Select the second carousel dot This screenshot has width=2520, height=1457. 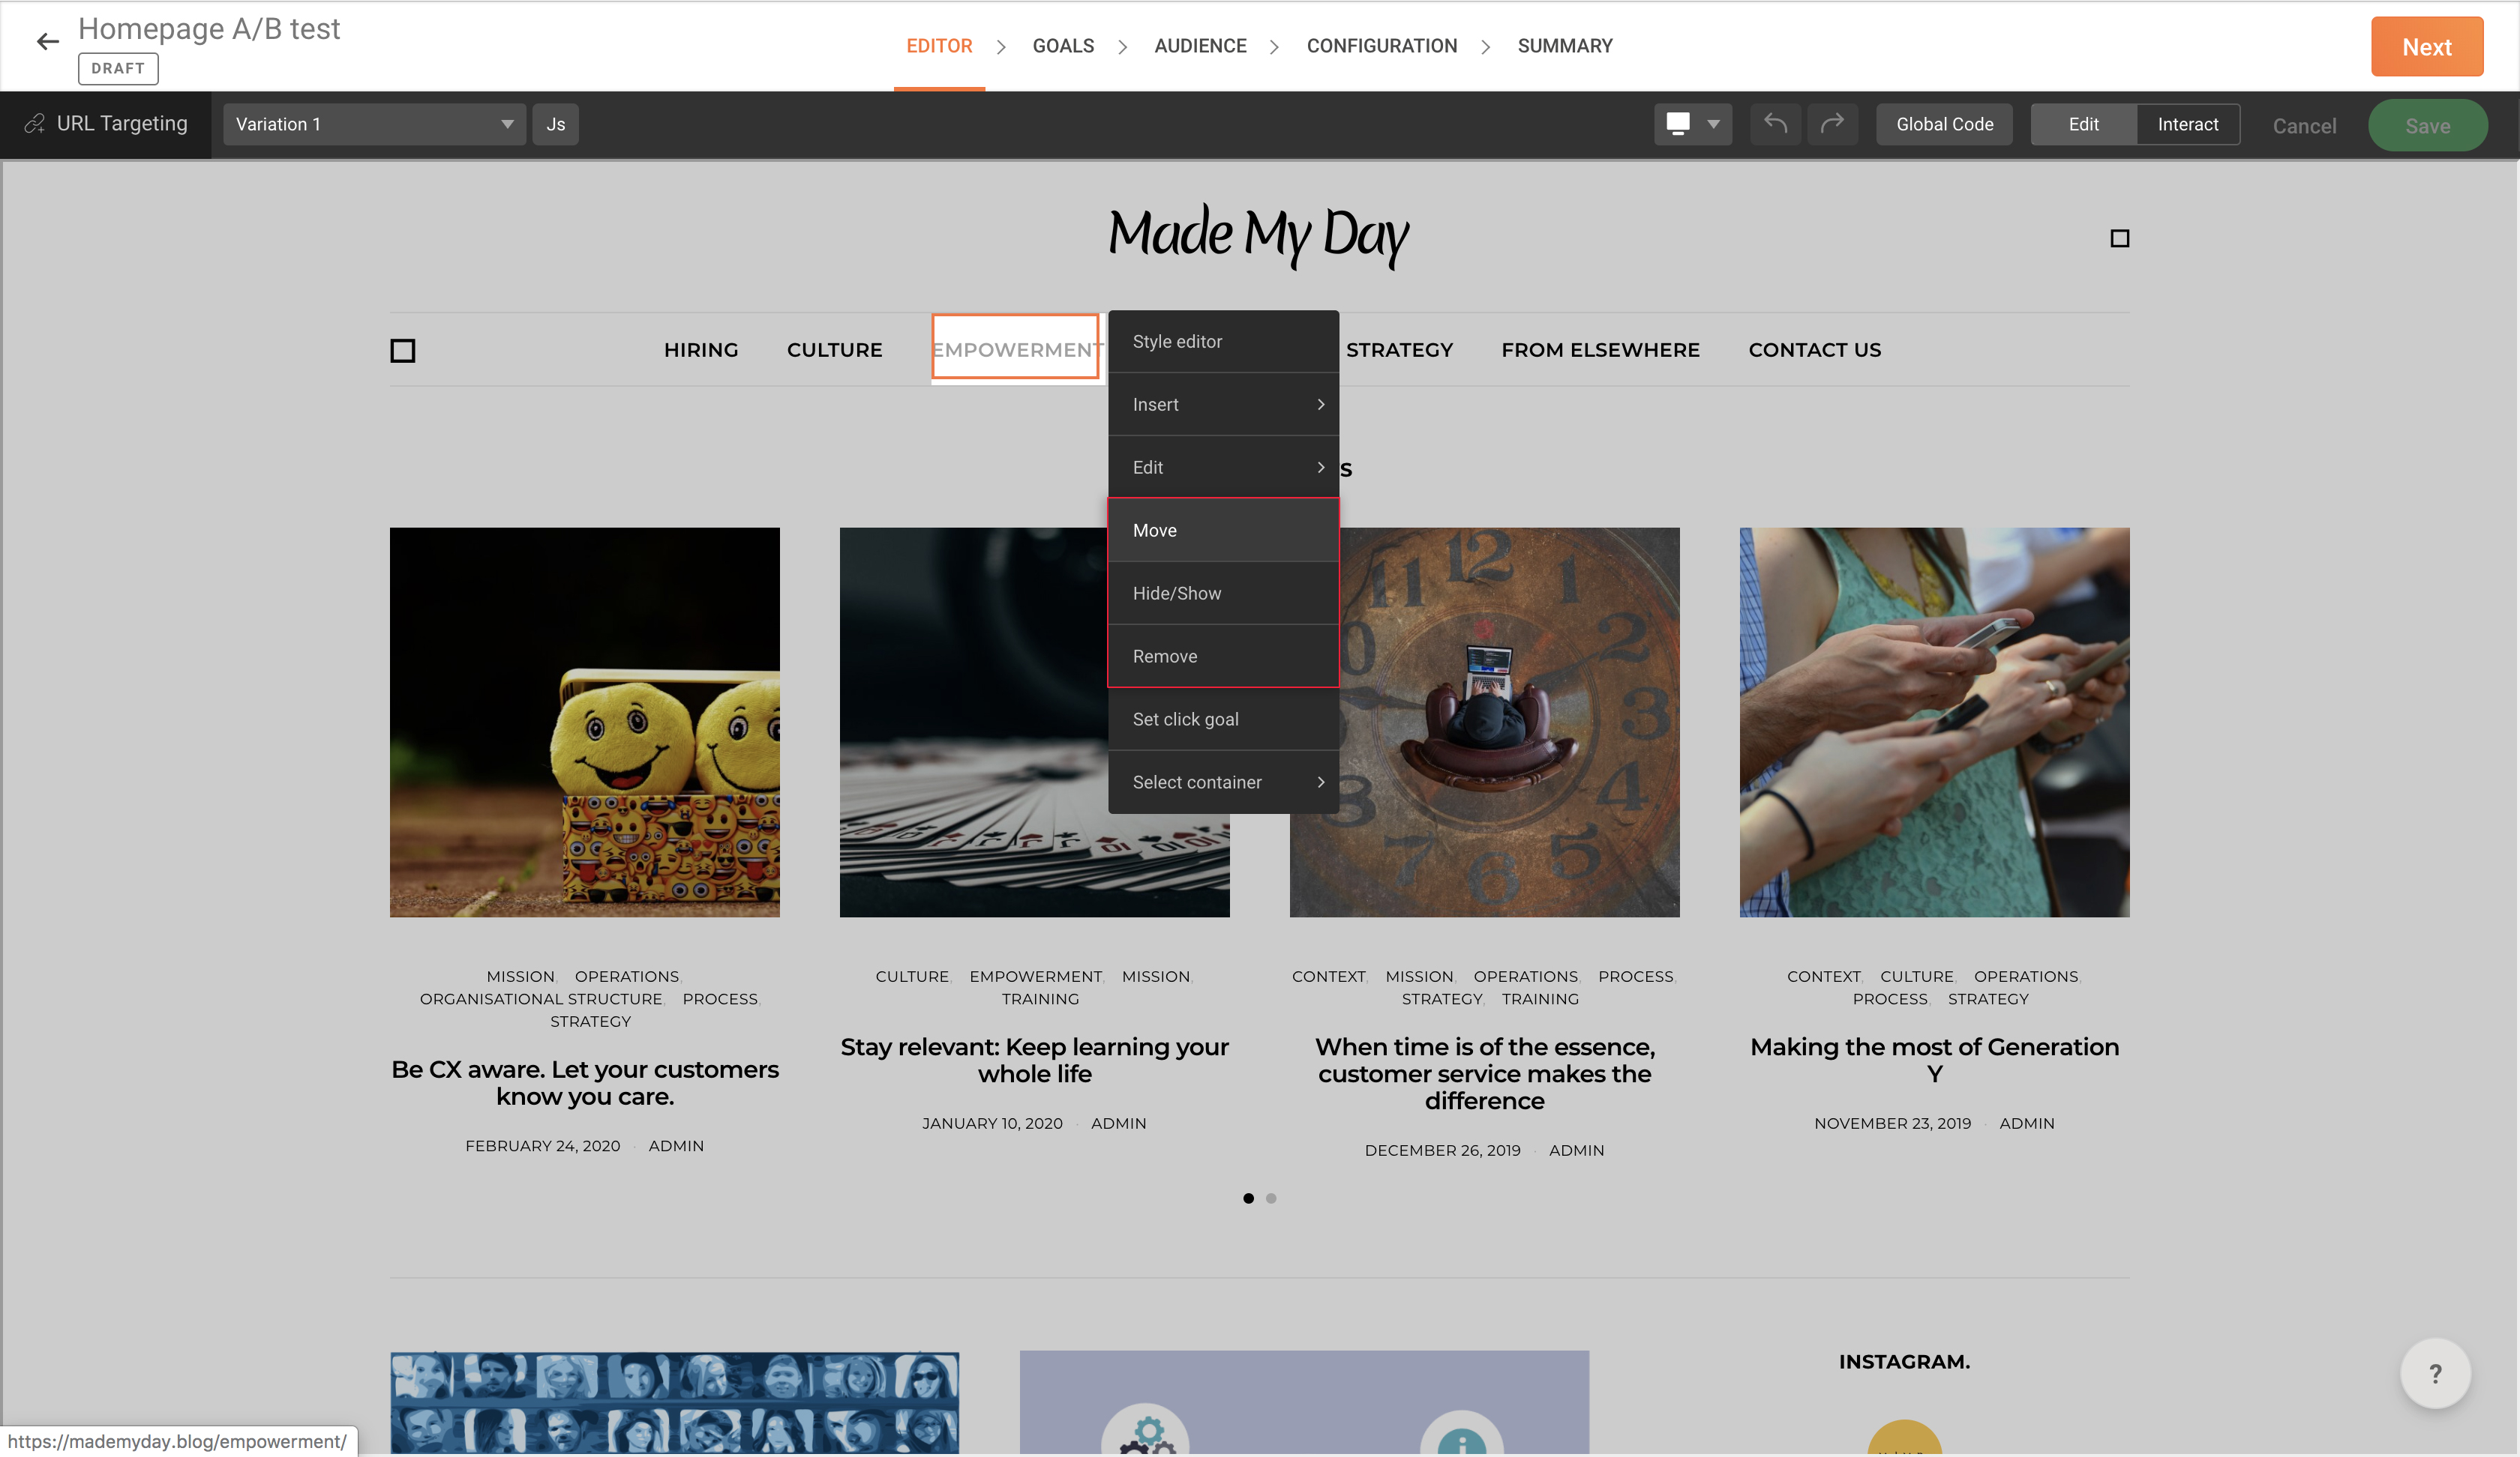pos(1271,1198)
